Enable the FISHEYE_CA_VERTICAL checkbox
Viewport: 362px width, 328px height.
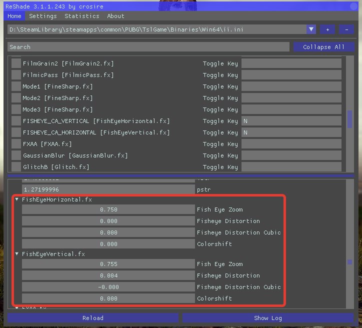click(x=16, y=120)
